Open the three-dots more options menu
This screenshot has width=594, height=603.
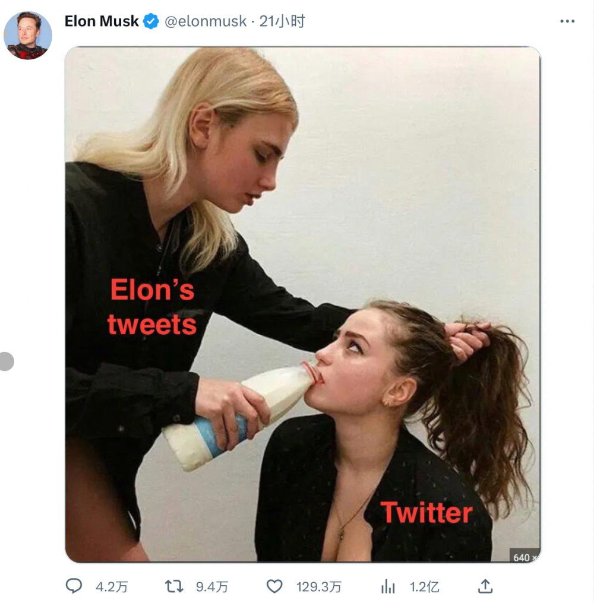[x=567, y=21]
